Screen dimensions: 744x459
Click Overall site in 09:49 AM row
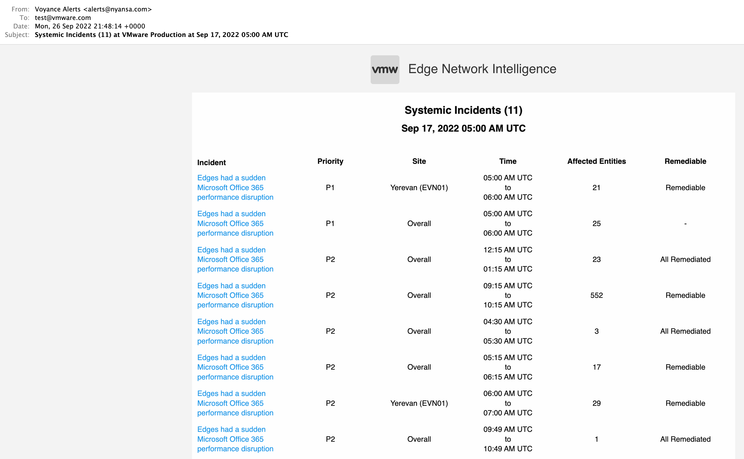coord(419,439)
